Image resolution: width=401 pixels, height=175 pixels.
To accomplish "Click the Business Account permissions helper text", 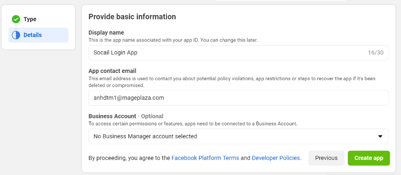I will (193, 124).
